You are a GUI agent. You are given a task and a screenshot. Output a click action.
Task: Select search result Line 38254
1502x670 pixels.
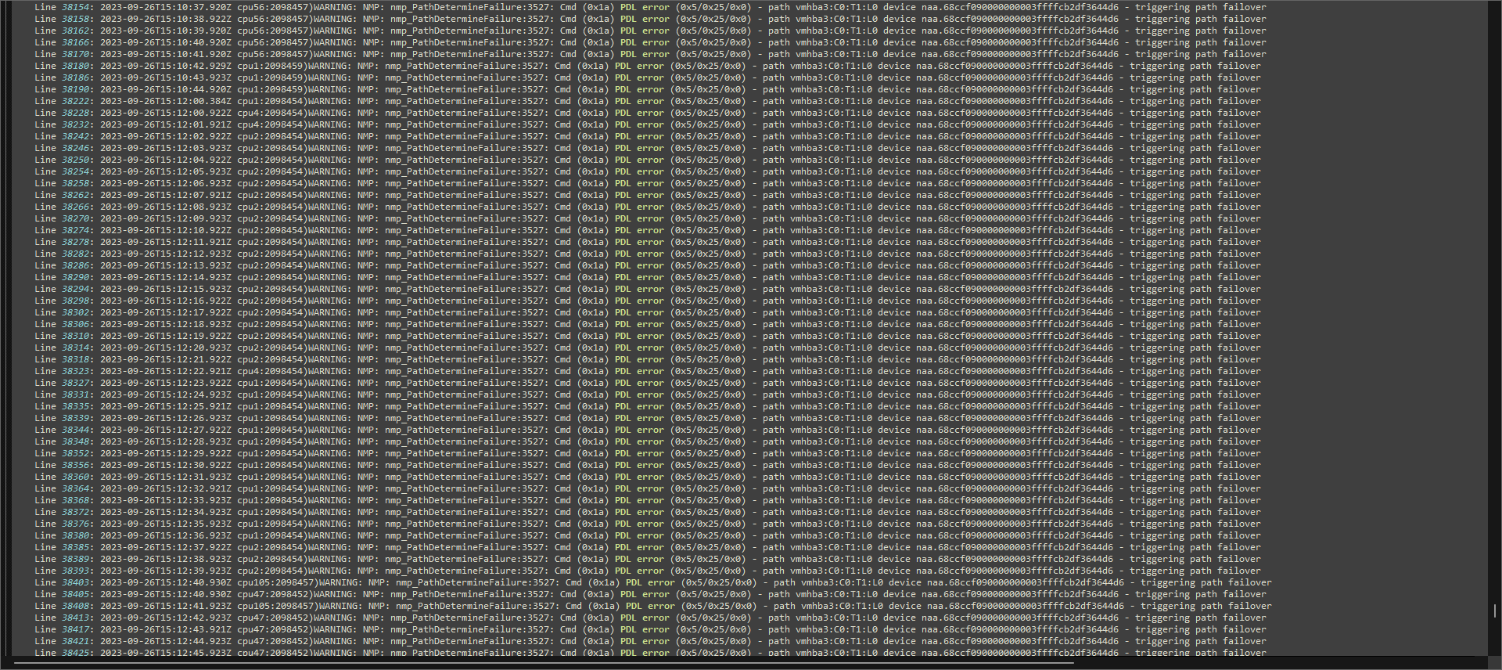[648, 171]
